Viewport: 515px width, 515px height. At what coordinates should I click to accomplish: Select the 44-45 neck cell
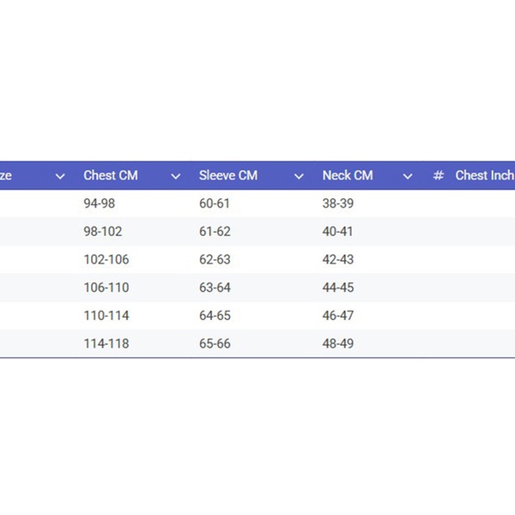click(338, 288)
